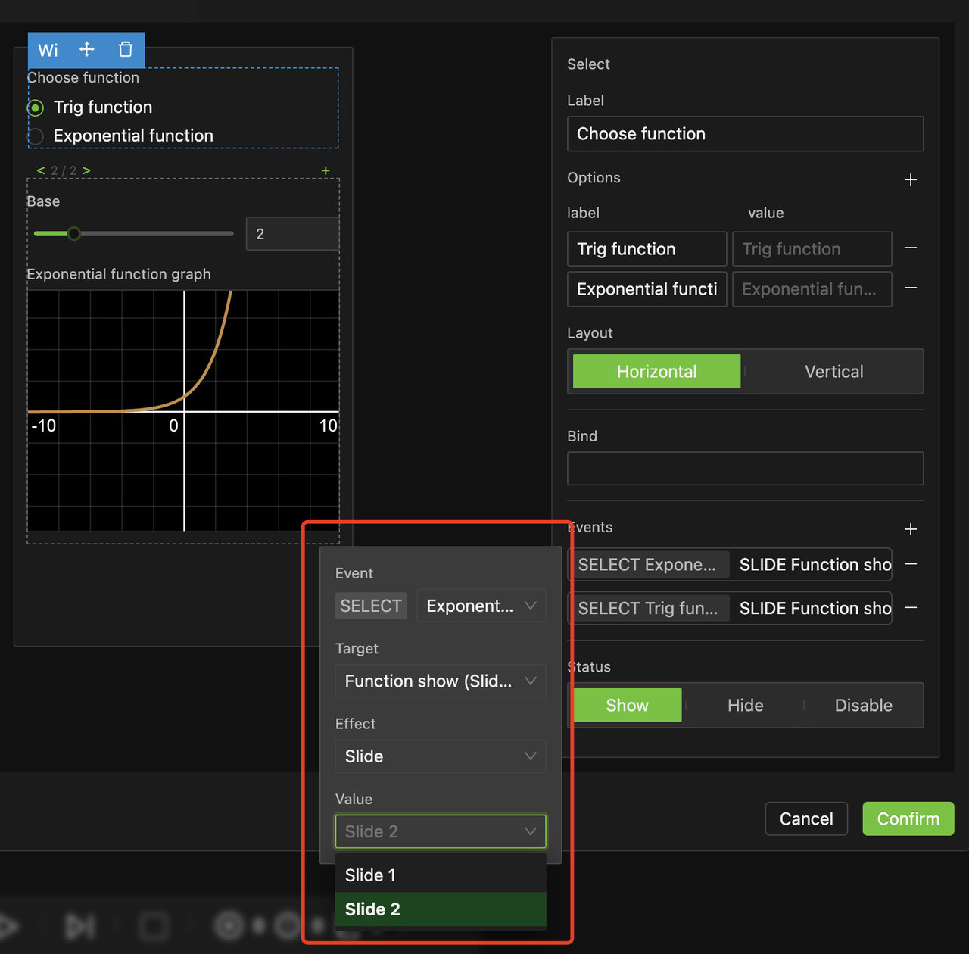Viewport: 969px width, 954px height.
Task: Open the Event option dropdown
Action: [x=481, y=606]
